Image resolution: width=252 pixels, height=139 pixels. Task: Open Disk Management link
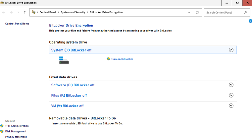[16, 131]
